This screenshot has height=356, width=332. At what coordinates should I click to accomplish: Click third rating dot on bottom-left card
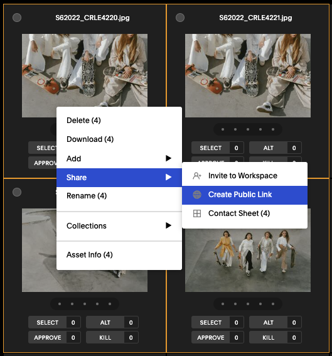[85, 304]
